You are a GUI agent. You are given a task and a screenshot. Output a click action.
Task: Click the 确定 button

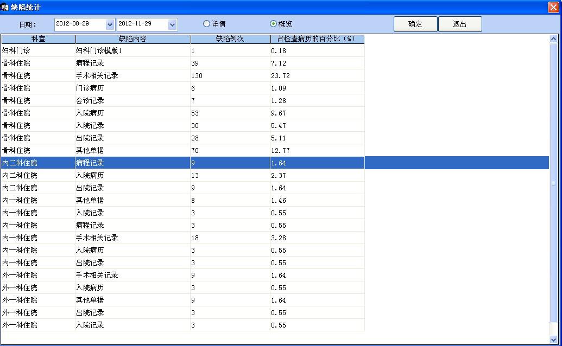pos(415,24)
